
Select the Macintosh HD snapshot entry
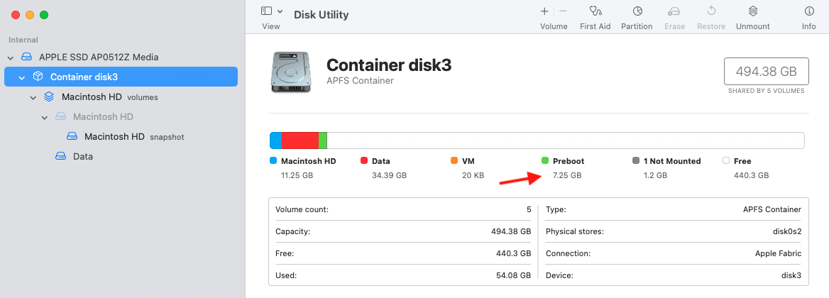tap(114, 136)
